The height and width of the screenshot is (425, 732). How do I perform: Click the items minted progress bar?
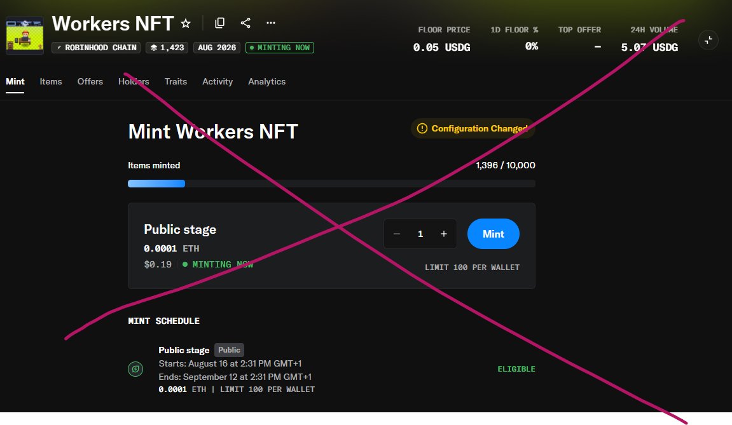pos(331,184)
